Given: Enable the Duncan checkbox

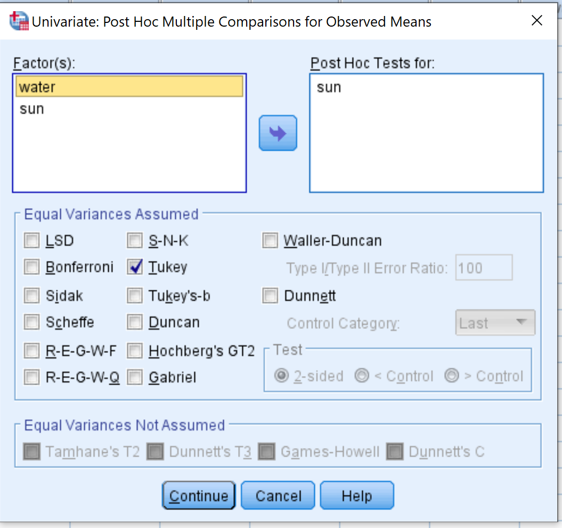Looking at the screenshot, I should coord(135,322).
